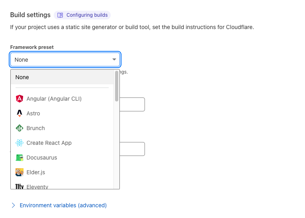Click the lower input field behind the list
The height and width of the screenshot is (218, 305).
click(x=132, y=149)
